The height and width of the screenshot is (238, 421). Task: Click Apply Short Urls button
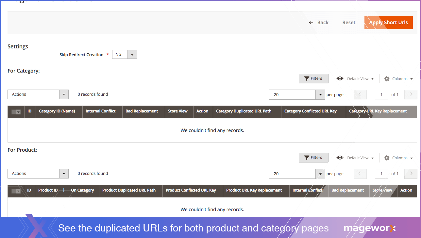[388, 23]
